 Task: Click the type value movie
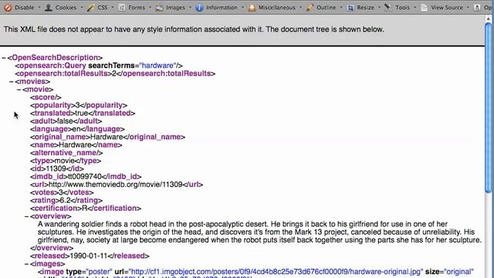65,161
